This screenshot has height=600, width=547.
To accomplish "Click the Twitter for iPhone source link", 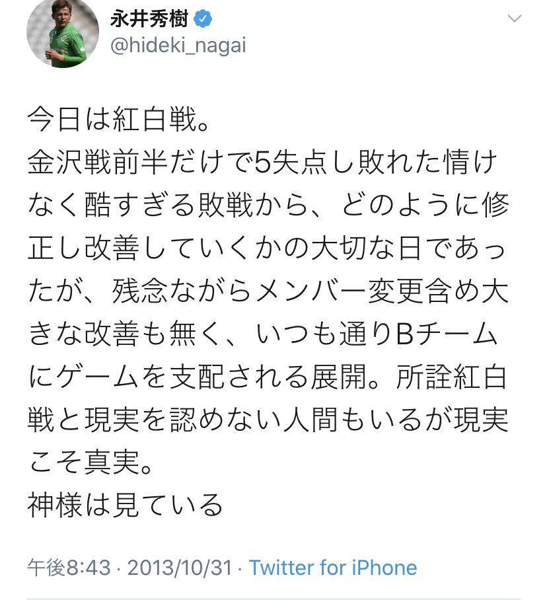I will 333,568.
